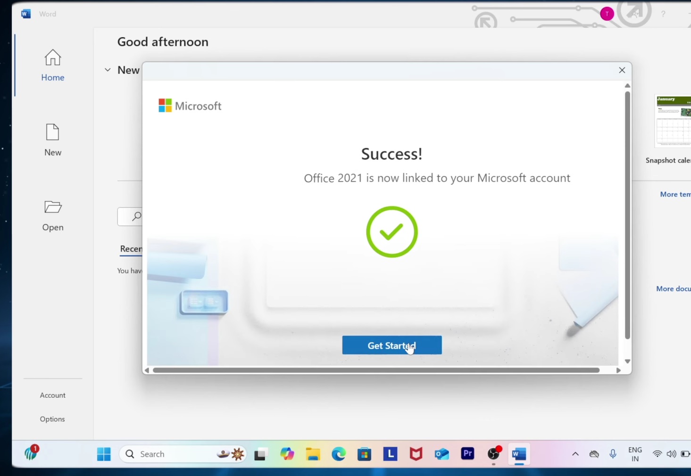Image resolution: width=691 pixels, height=476 pixels.
Task: Click the pink user account avatar
Action: 607,14
